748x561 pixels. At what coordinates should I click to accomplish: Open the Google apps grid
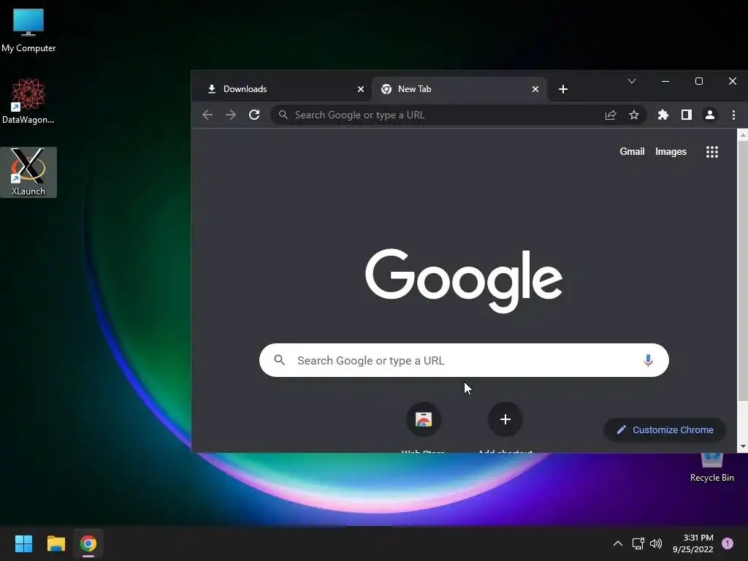click(x=711, y=152)
